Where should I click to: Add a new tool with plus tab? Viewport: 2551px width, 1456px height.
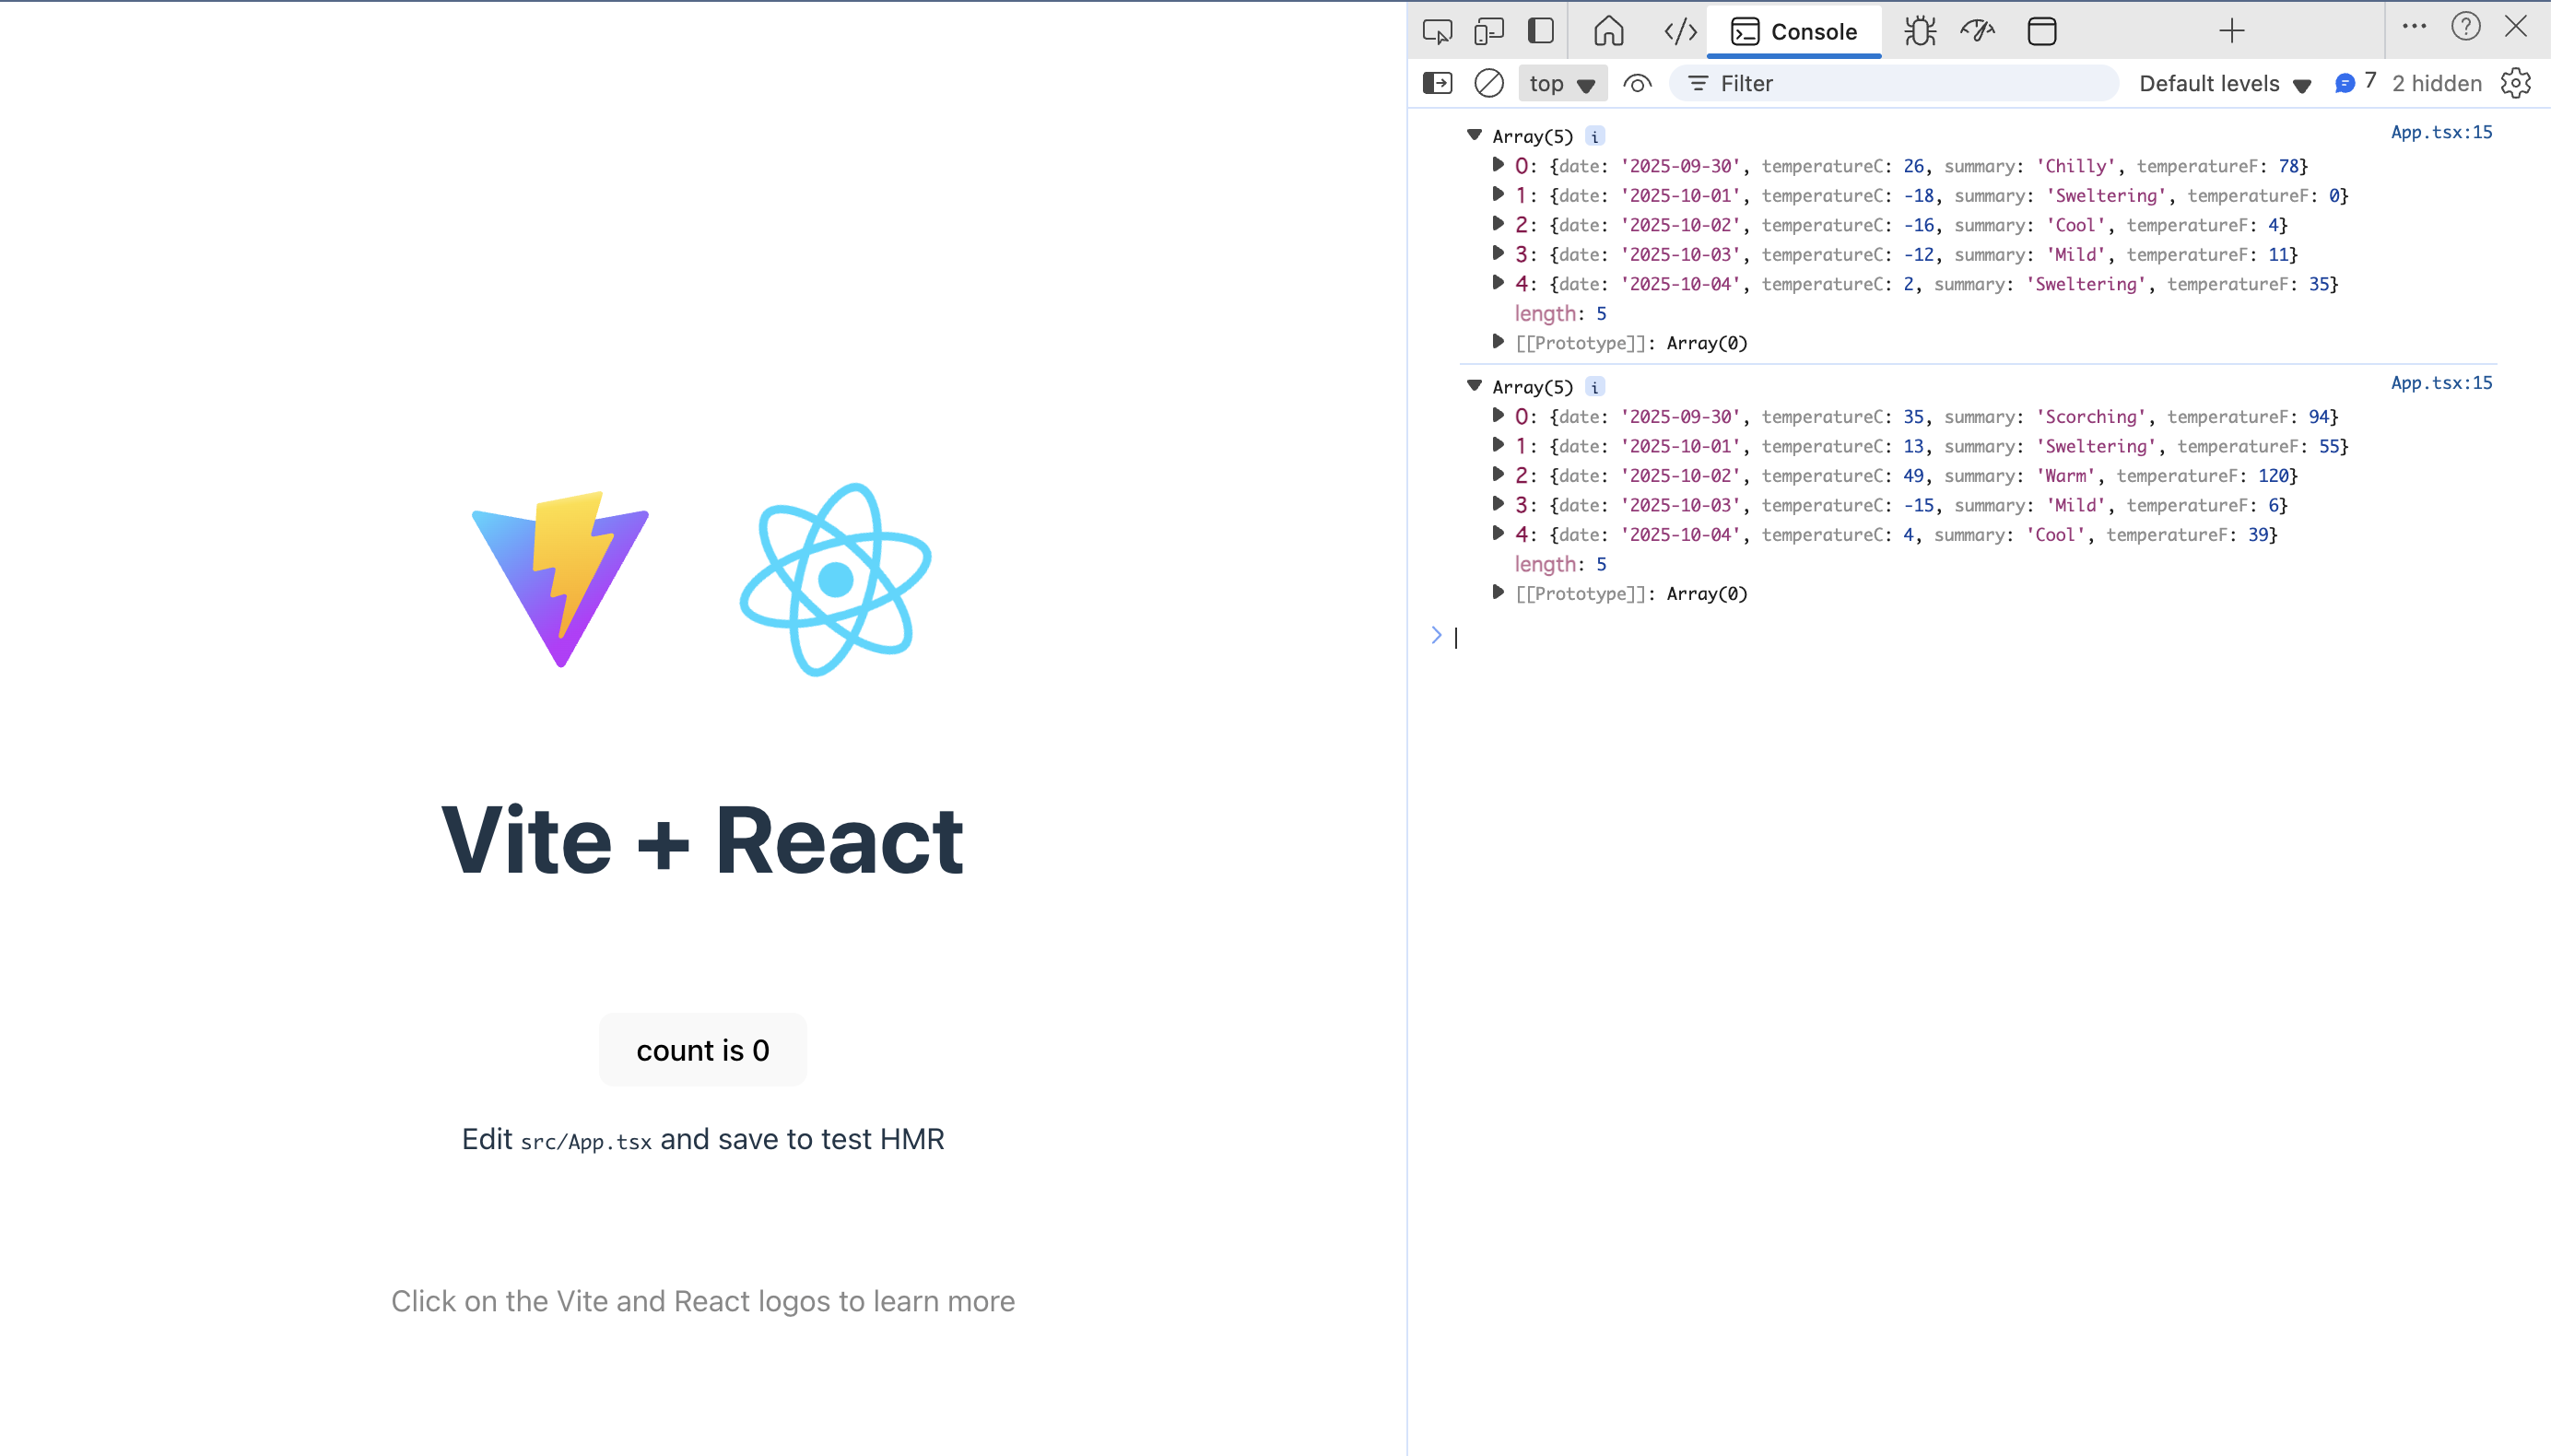coord(2232,31)
